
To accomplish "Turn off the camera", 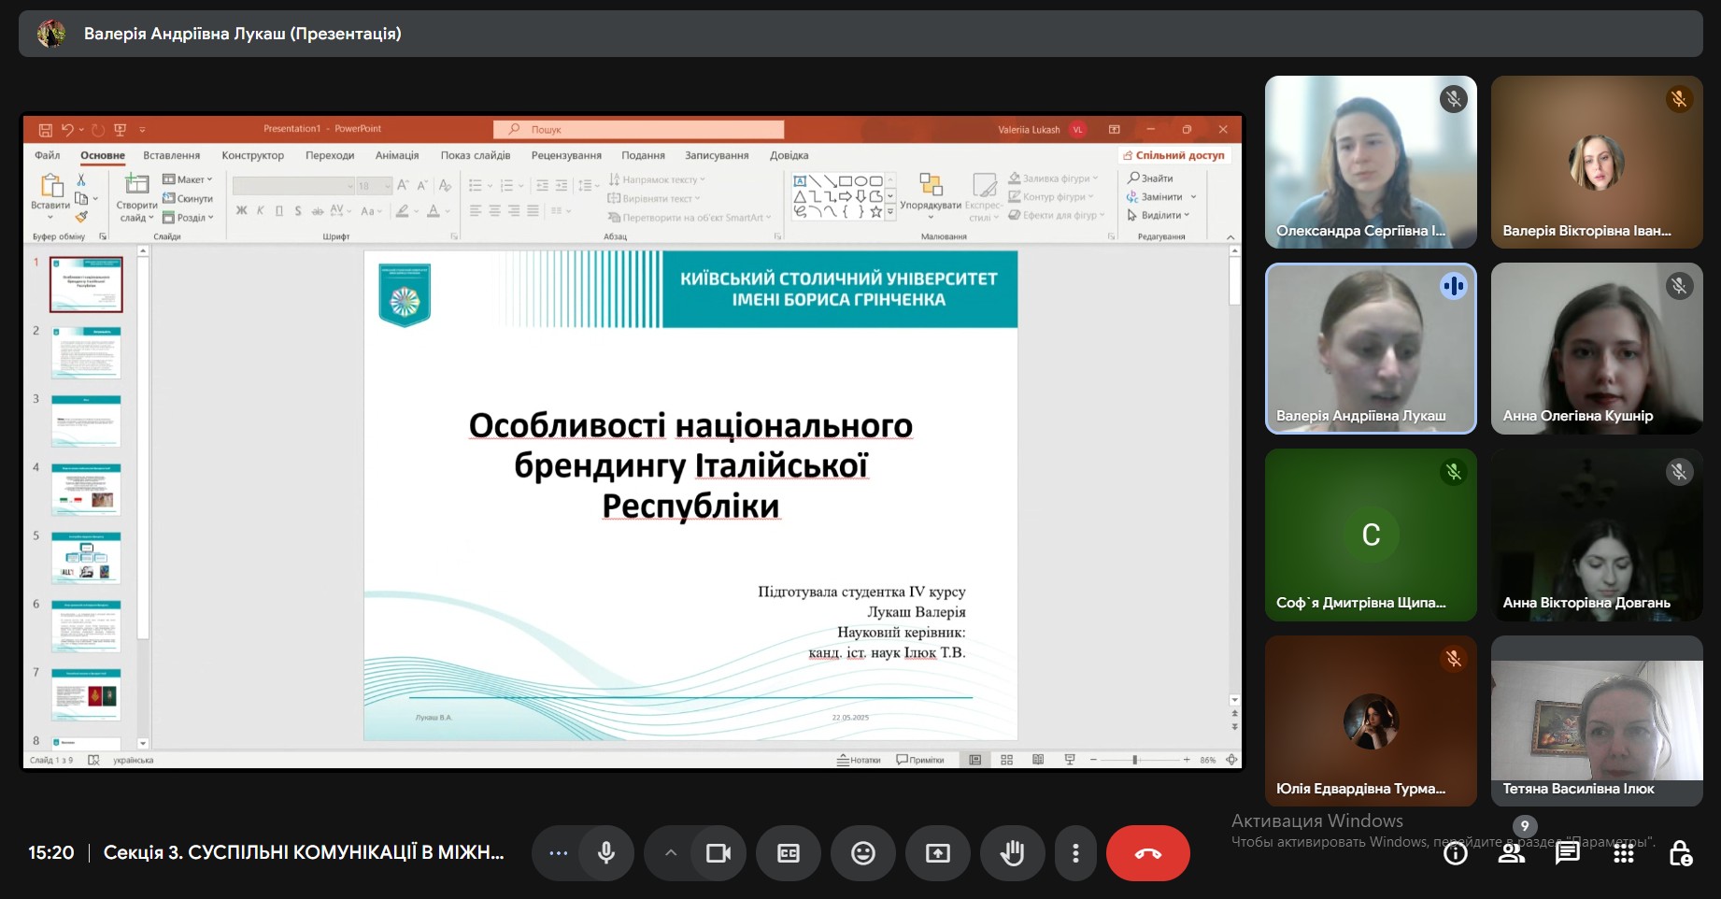I will (x=718, y=853).
